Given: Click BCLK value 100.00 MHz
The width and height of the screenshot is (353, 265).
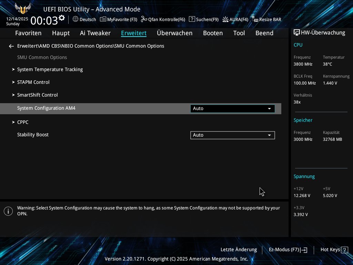Looking at the screenshot, I should click(x=305, y=83).
